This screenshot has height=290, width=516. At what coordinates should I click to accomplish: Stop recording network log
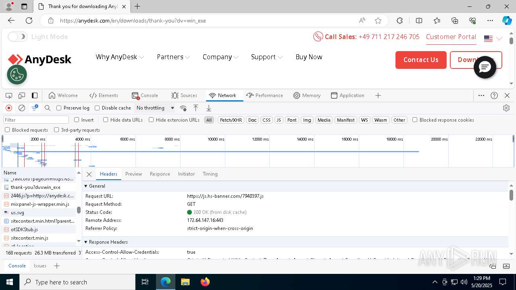[x=9, y=108]
